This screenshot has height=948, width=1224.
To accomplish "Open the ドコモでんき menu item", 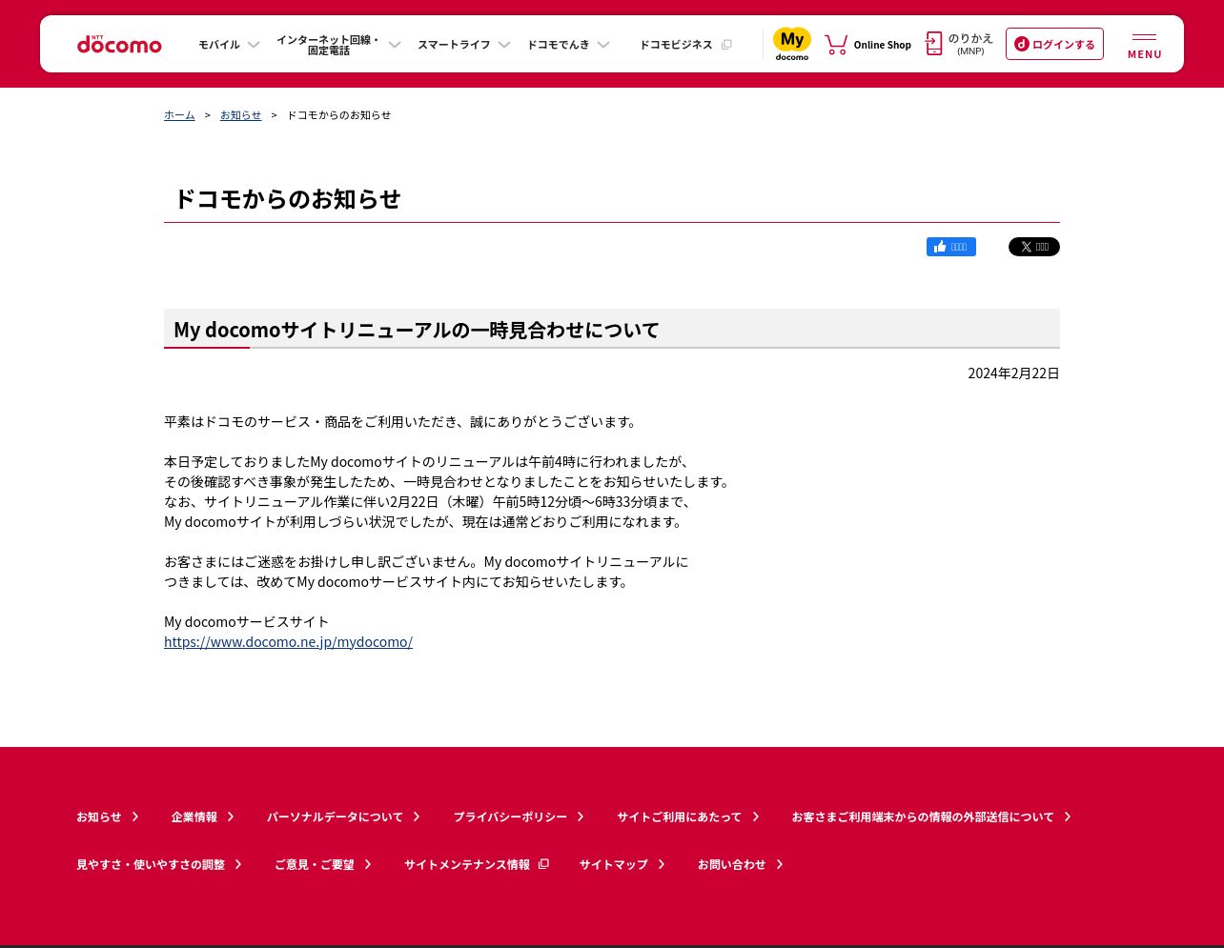I will 559,45.
